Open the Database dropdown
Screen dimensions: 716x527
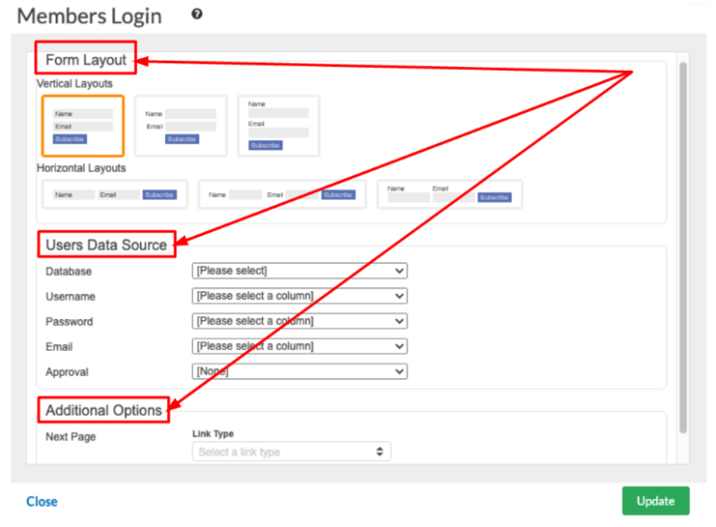tap(299, 270)
